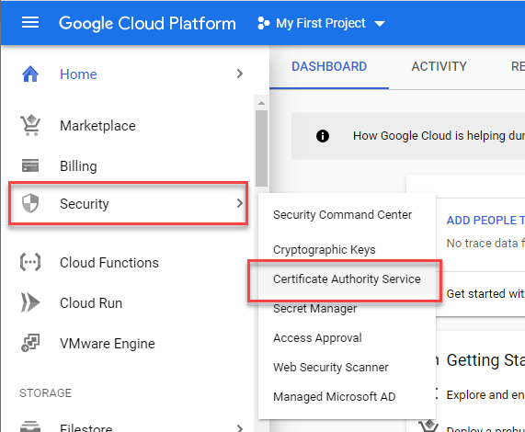Choose Web Security Scanner from submenu
Image resolution: width=525 pixels, height=432 pixels.
331,368
